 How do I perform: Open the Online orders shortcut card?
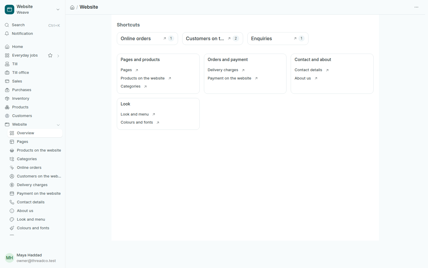[147, 39]
